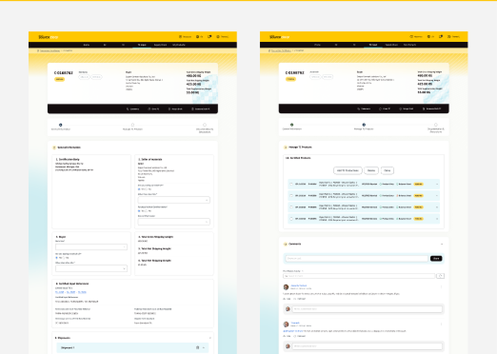The width and height of the screenshot is (497, 354).
Task: Expand the first certified product row chevron
Action: pos(437,184)
